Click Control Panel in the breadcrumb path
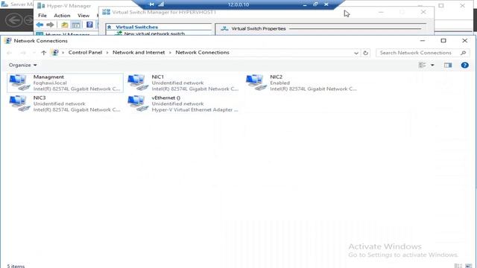 pos(85,53)
